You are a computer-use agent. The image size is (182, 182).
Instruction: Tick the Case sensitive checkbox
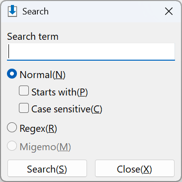coord(24,108)
